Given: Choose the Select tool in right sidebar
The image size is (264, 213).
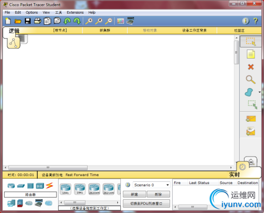Looking at the screenshot, I should [251, 42].
